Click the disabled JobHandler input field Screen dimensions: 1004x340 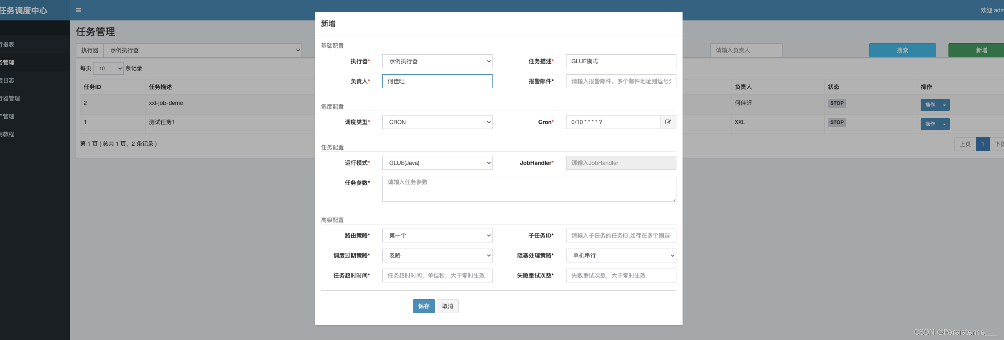621,163
